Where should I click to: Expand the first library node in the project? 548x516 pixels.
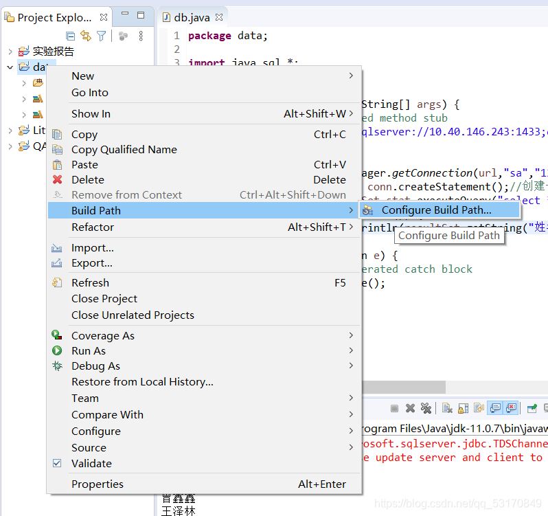(x=24, y=100)
